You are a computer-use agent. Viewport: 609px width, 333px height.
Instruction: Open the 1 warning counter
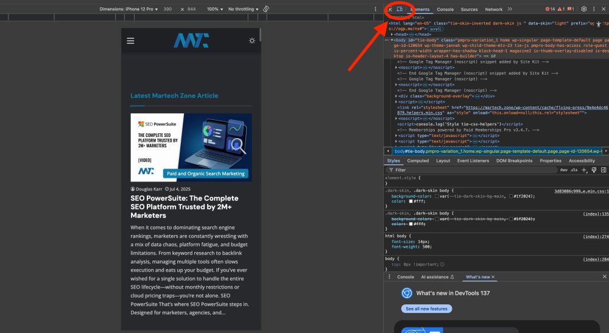(x=561, y=9)
